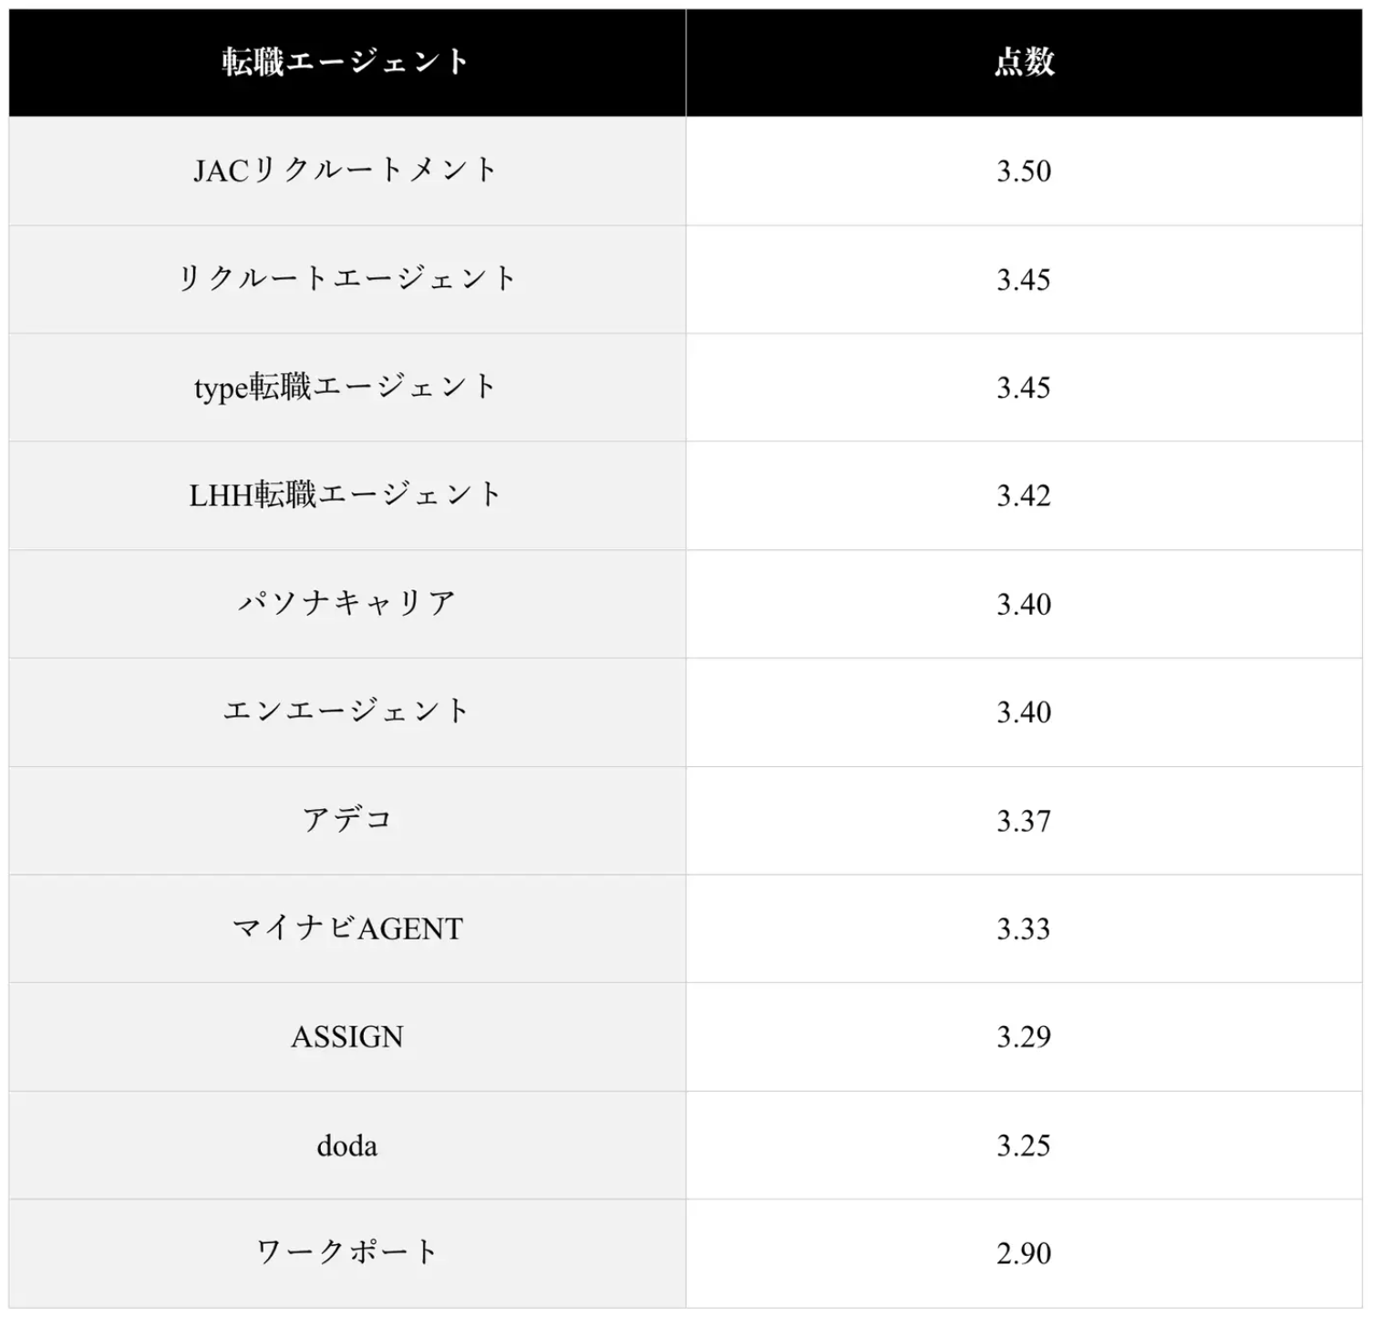Screen dimensions: 1373x1317
Task: Click the 点数 column header
Action: click(x=1024, y=62)
